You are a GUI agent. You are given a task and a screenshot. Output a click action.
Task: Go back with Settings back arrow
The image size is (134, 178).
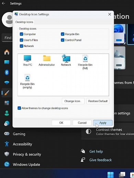point(3,3)
